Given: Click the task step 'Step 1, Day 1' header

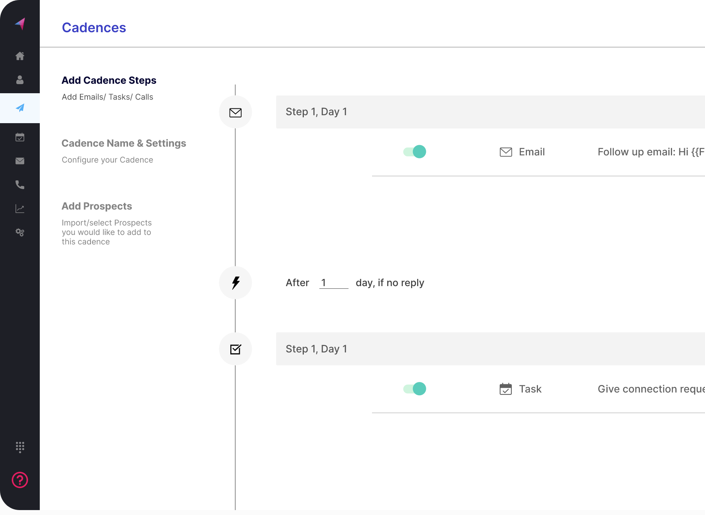Looking at the screenshot, I should pos(490,349).
